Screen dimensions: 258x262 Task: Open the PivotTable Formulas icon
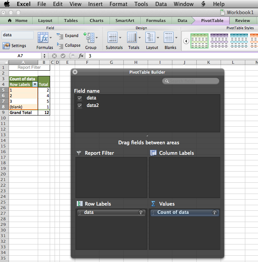(x=43, y=38)
